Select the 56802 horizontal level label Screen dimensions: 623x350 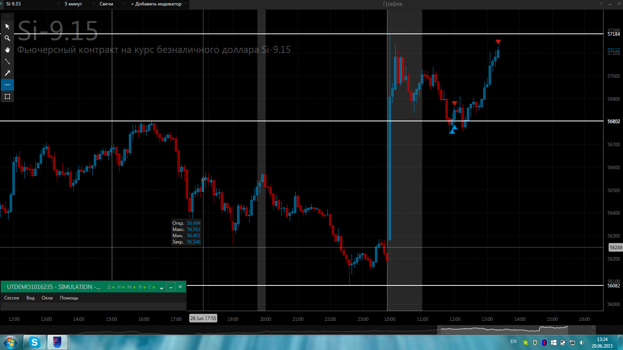(x=614, y=121)
